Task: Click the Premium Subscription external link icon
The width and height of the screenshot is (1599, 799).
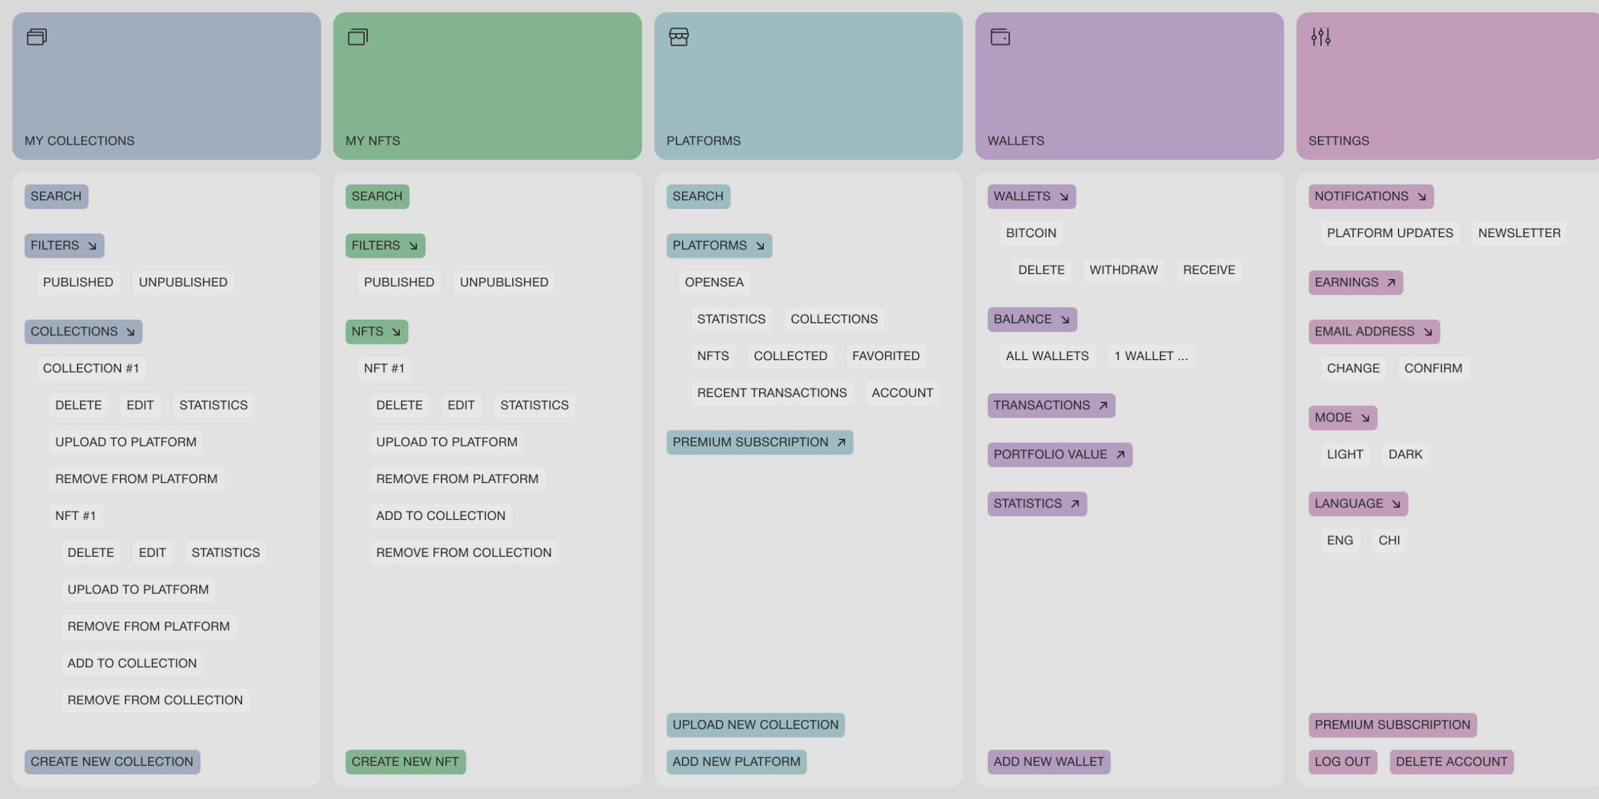Action: pos(841,443)
